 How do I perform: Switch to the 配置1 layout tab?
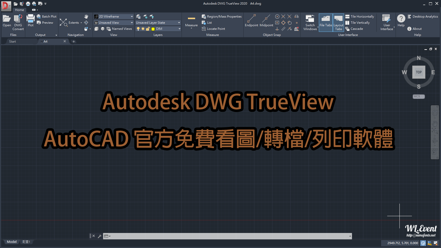point(26,242)
